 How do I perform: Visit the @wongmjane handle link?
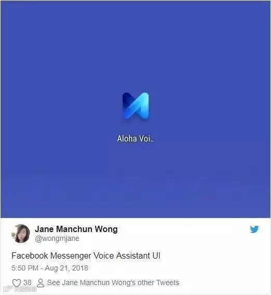(x=57, y=238)
